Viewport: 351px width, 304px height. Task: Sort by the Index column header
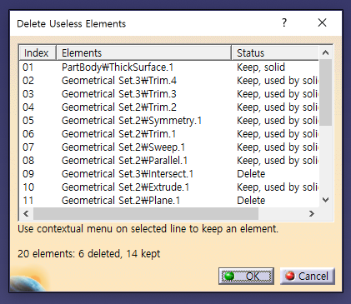(38, 52)
